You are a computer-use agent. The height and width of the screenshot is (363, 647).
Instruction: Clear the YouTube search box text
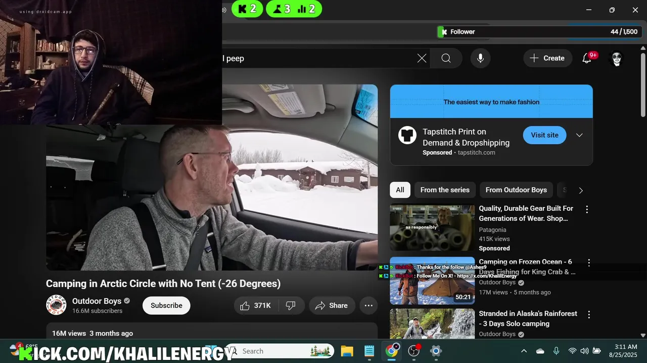pos(422,58)
